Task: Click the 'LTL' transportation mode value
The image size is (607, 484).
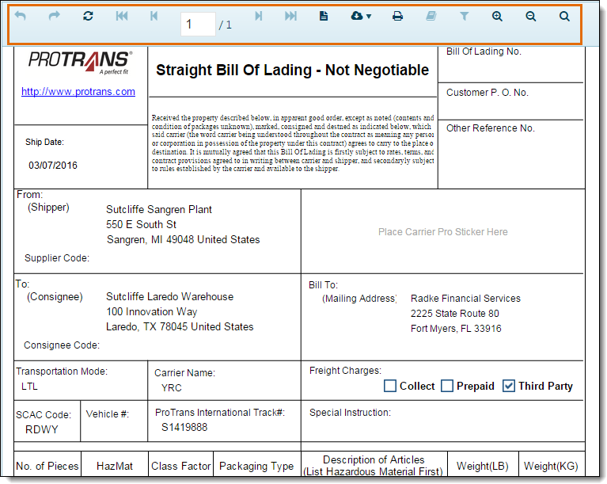Action: coord(29,387)
